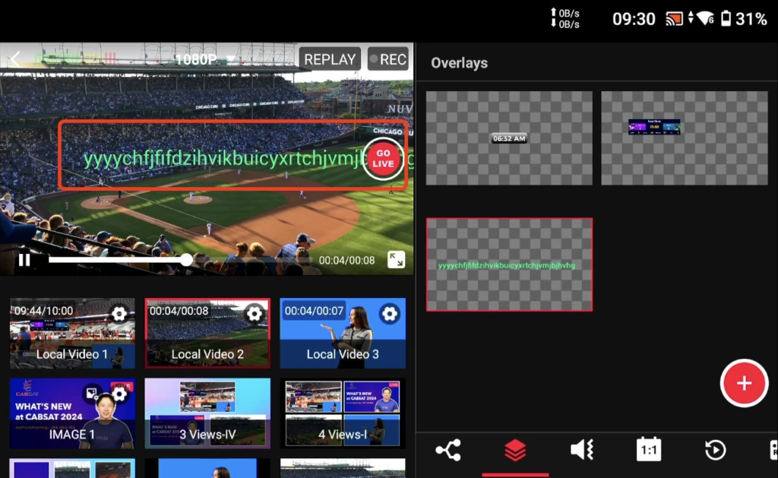Viewport: 778px width, 478px height.
Task: Tap the REPLAY button
Action: tap(330, 59)
